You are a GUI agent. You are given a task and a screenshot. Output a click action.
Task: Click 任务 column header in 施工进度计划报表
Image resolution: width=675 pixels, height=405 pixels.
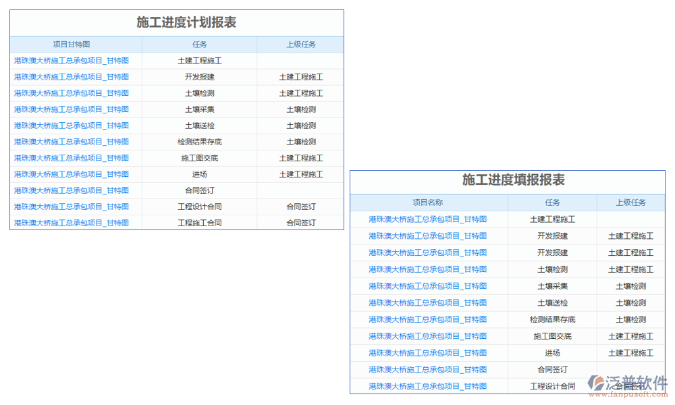point(199,45)
